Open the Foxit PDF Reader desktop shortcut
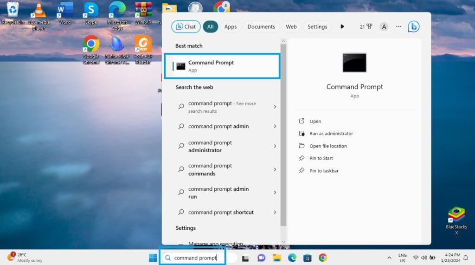The width and height of the screenshot is (475, 265). click(143, 50)
